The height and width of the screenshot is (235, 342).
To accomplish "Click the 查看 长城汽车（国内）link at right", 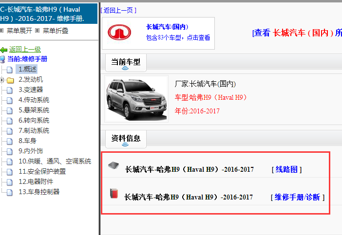I will [x=297, y=33].
